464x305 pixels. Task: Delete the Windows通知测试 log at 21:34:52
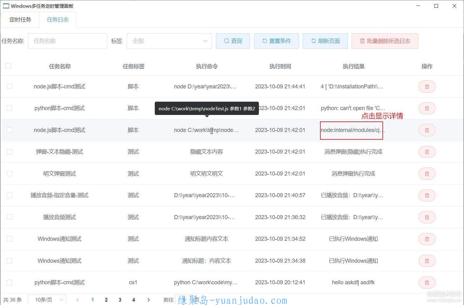click(427, 239)
